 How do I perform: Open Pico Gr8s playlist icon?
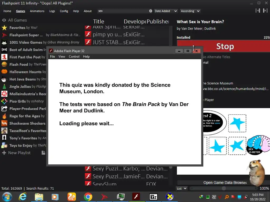(x=4, y=101)
